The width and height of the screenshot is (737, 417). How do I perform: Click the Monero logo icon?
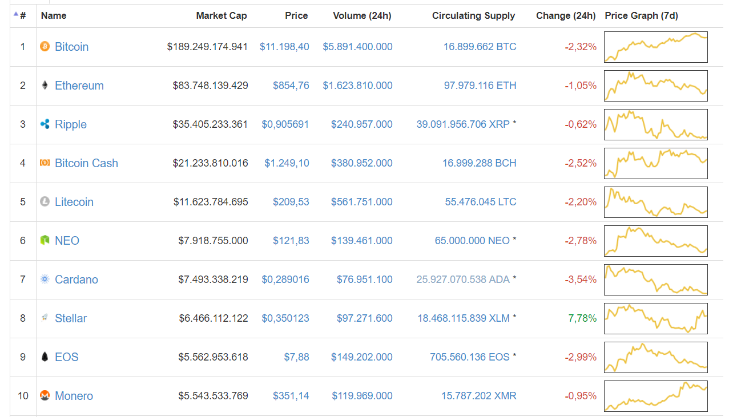tap(44, 396)
